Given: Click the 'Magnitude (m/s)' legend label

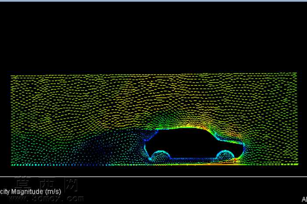Looking at the screenshot, I should tap(36, 191).
